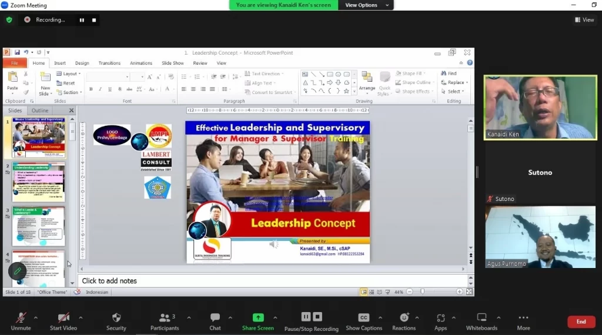Image resolution: width=602 pixels, height=335 pixels.
Task: Zoom in with the plus button
Action: [459, 292]
